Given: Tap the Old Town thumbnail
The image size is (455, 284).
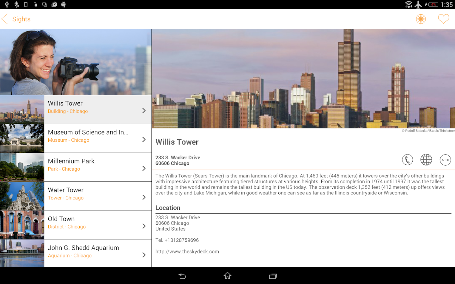Looking at the screenshot, I should tap(22, 225).
